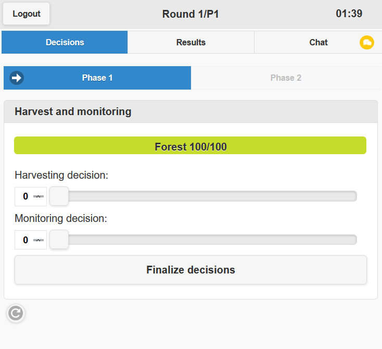Click the Monitoring field spinner arrows
This screenshot has height=349, width=382.
pyautogui.click(x=38, y=240)
